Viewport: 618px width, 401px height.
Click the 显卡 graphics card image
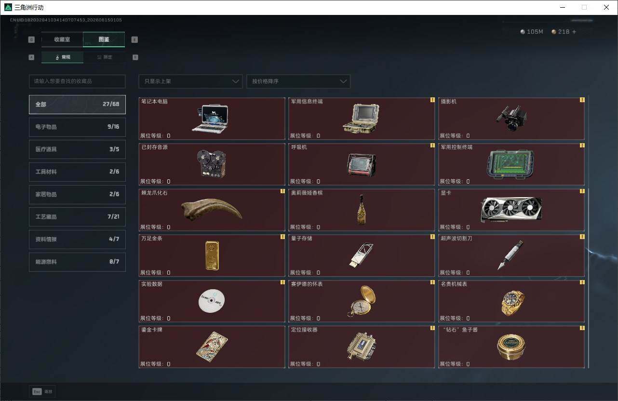(511, 210)
